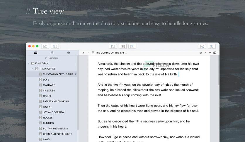
Task: Click the document icon beside MARRIAGE
Action: pyautogui.click(x=40, y=85)
